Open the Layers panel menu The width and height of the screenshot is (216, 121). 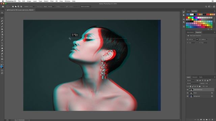(215, 77)
